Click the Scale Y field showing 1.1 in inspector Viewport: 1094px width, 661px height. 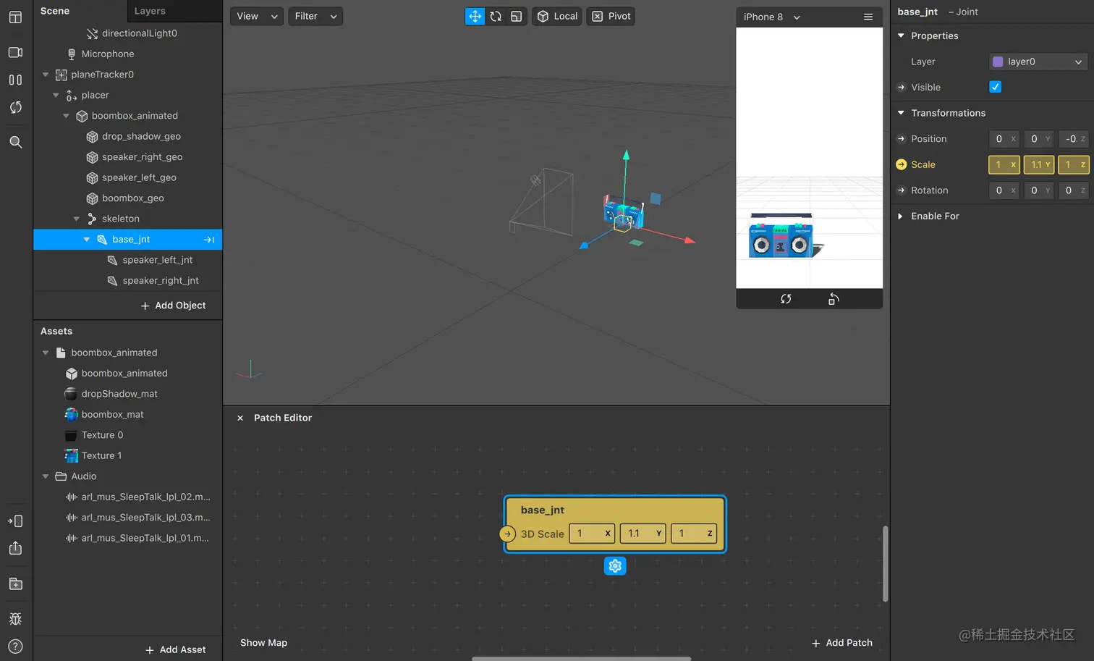1038,164
